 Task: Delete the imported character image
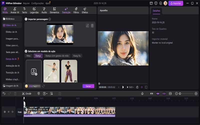tap(92, 25)
